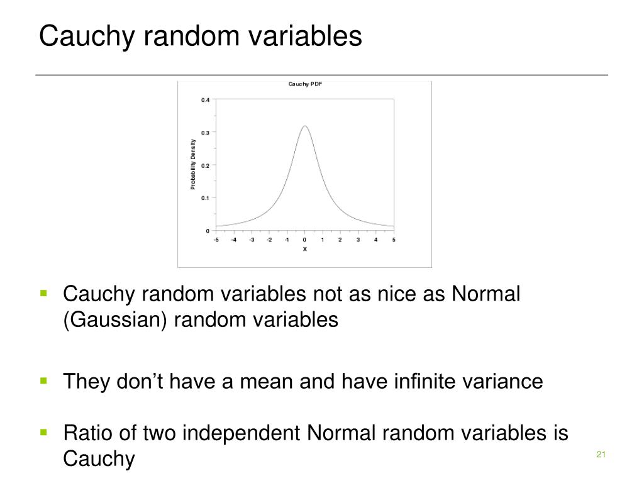Click the 0 x-axis tick label

point(304,240)
